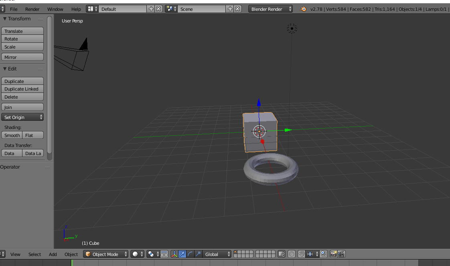Open the Select menu

coord(35,254)
